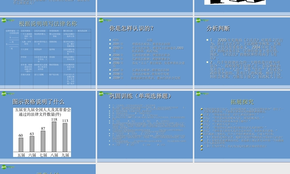Viewport: 290px width, 174px height.
Task: Click the axis label 六届
Action: 32,155
